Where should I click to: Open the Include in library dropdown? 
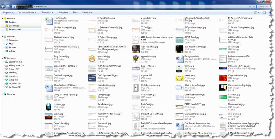point(27,12)
